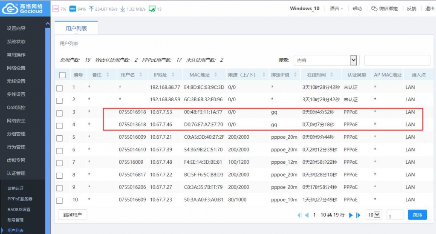Click the 帮助 link
The image size is (436, 234).
tap(357, 9)
